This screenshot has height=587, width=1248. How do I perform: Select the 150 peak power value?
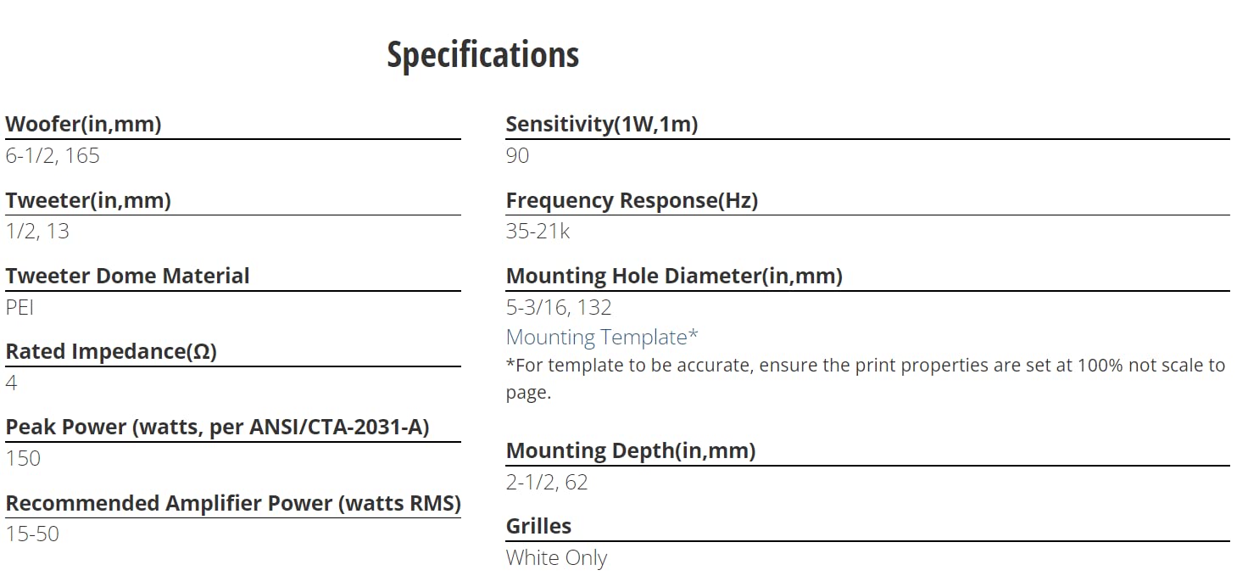[x=23, y=458]
